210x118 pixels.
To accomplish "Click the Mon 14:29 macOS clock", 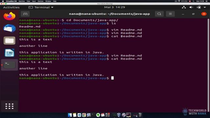I will click(200, 1).
